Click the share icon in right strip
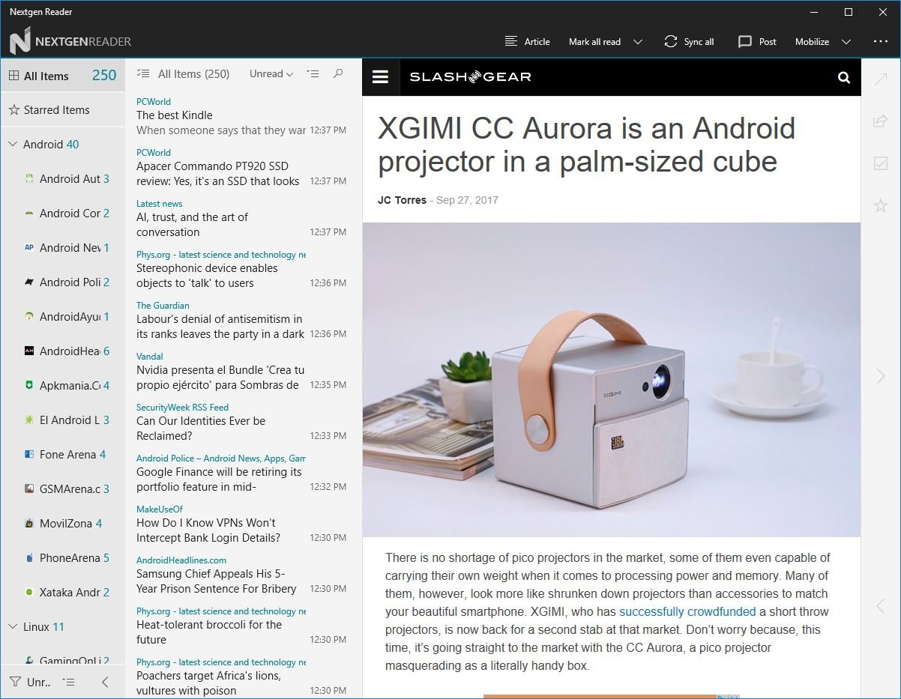This screenshot has height=699, width=901. click(x=881, y=121)
